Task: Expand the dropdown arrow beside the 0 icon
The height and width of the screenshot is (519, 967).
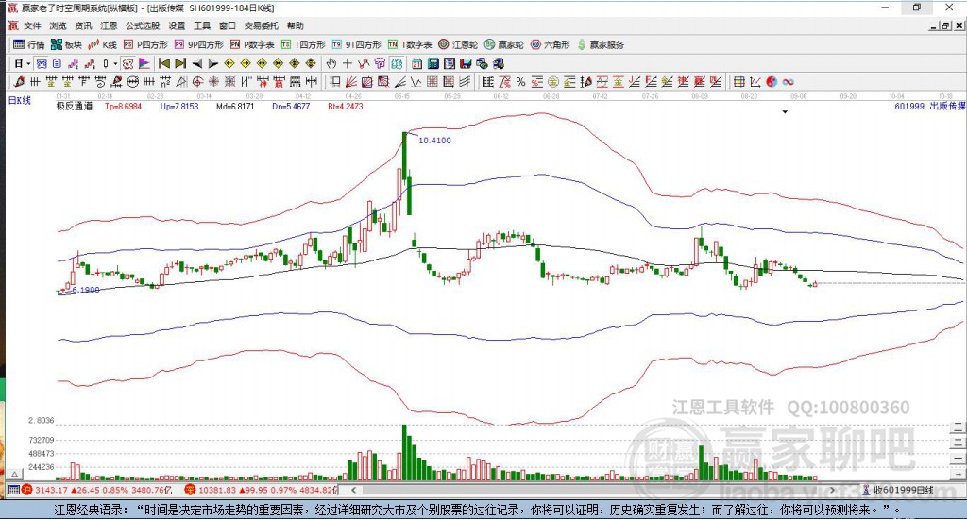Action: [115, 63]
